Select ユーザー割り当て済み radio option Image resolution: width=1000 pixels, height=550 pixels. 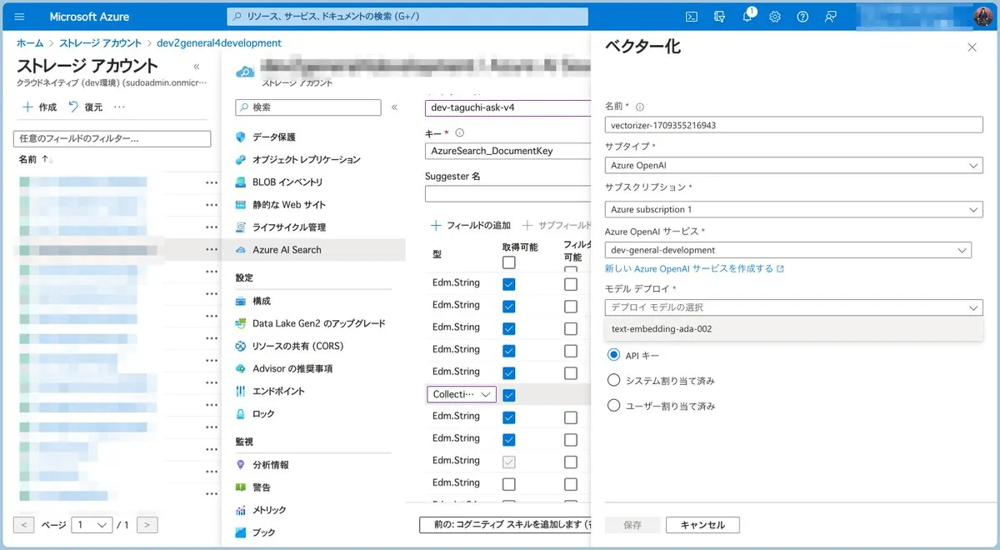point(614,406)
